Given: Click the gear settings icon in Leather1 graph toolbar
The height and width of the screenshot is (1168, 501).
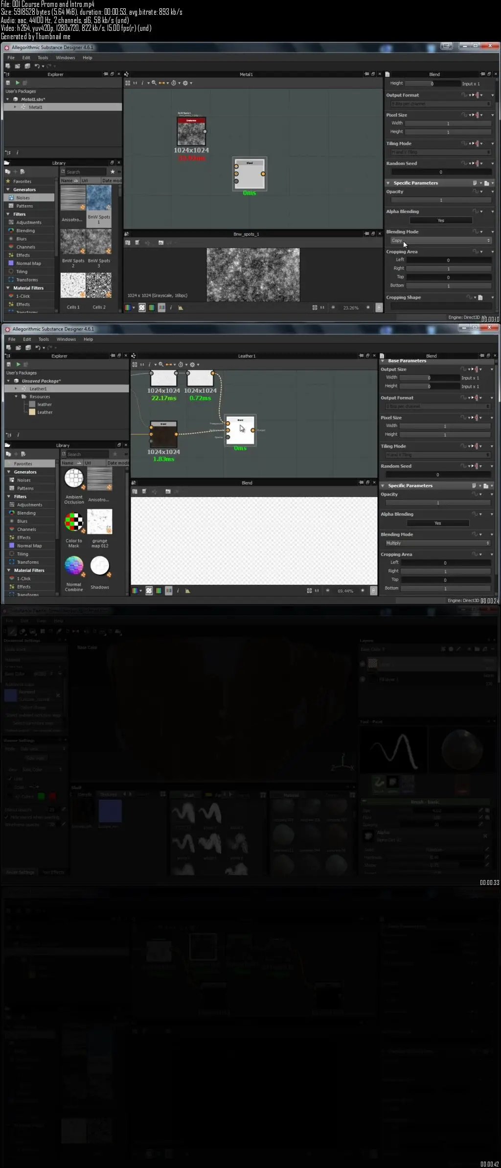Looking at the screenshot, I should coord(192,364).
